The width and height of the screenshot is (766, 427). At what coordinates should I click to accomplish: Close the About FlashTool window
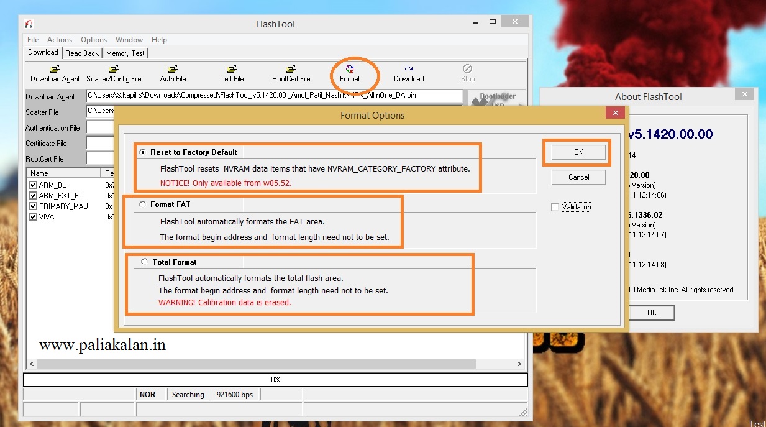click(x=744, y=94)
